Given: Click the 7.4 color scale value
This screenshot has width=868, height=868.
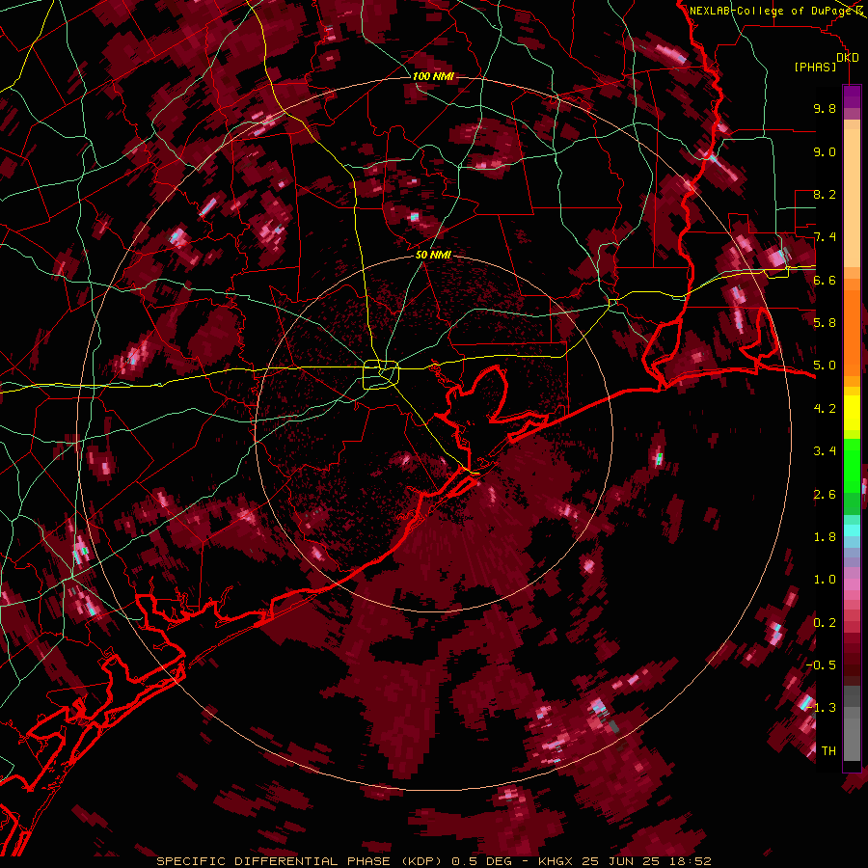Looking at the screenshot, I should tap(825, 237).
